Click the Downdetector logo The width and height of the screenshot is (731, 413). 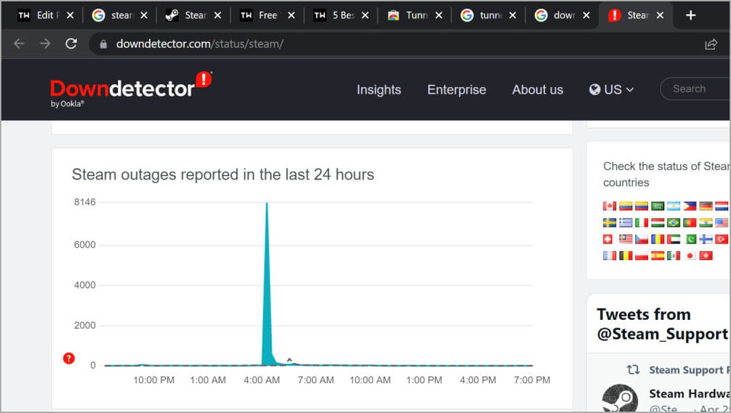(x=131, y=88)
